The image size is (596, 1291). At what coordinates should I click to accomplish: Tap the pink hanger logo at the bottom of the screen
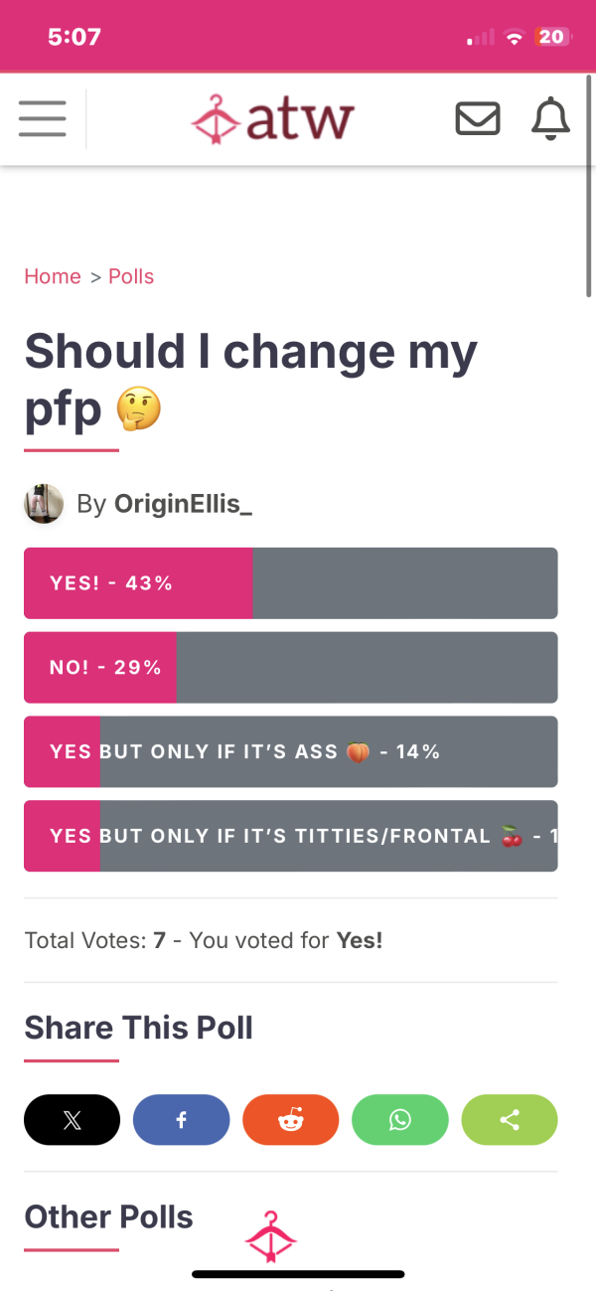[x=271, y=1237]
